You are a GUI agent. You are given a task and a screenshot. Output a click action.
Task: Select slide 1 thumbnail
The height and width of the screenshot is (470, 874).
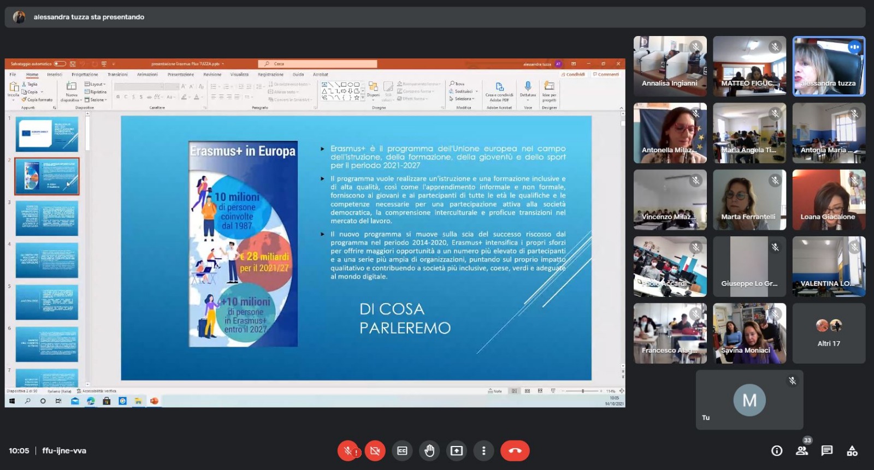click(x=47, y=134)
